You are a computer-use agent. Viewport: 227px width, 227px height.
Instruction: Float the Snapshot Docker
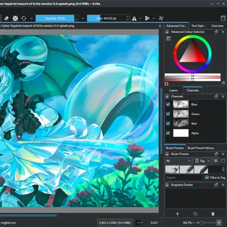click(x=216, y=185)
